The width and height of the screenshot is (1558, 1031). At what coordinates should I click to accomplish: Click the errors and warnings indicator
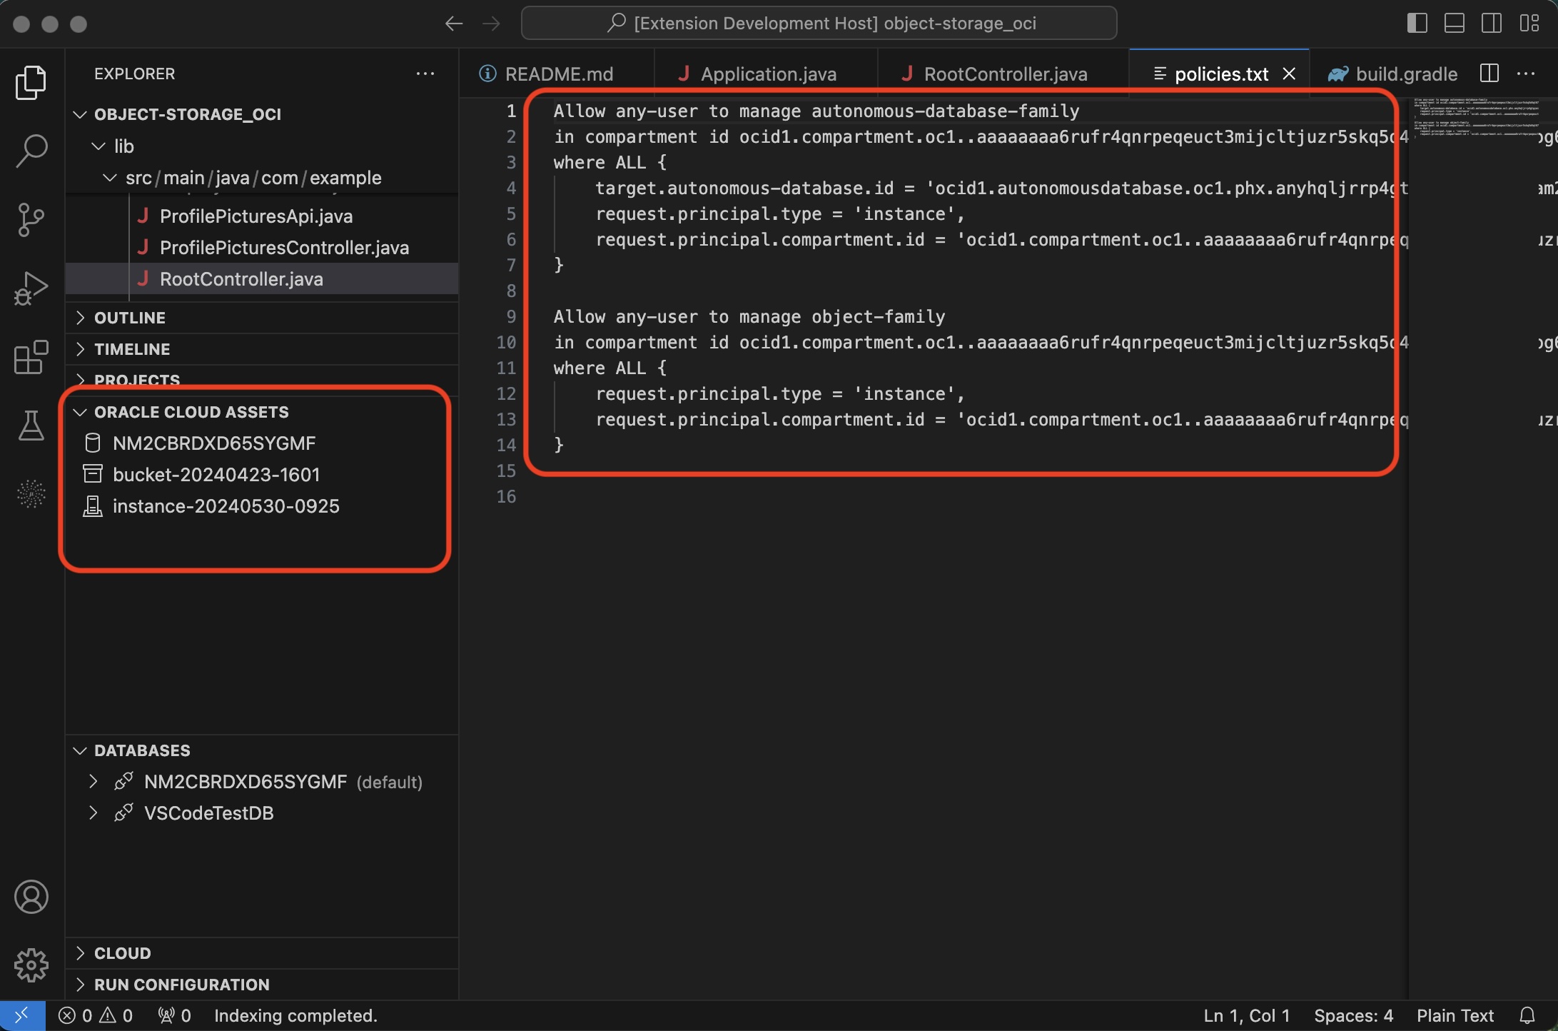pos(95,1015)
